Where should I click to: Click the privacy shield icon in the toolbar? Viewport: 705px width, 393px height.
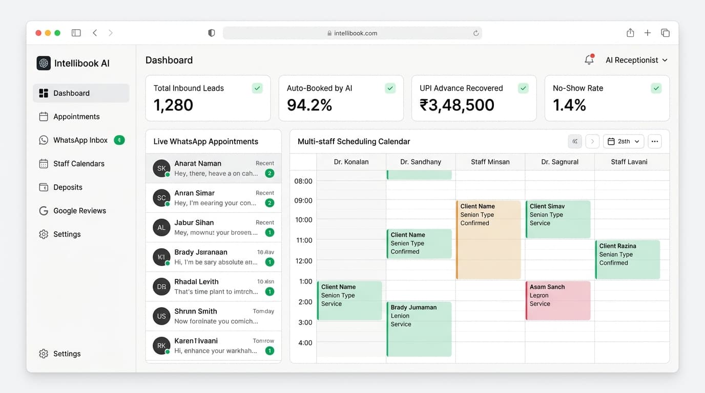[x=212, y=33]
